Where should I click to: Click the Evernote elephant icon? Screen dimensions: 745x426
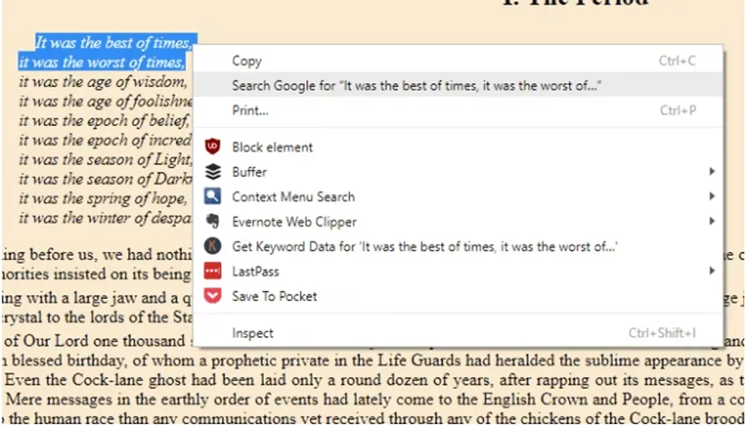coord(212,222)
